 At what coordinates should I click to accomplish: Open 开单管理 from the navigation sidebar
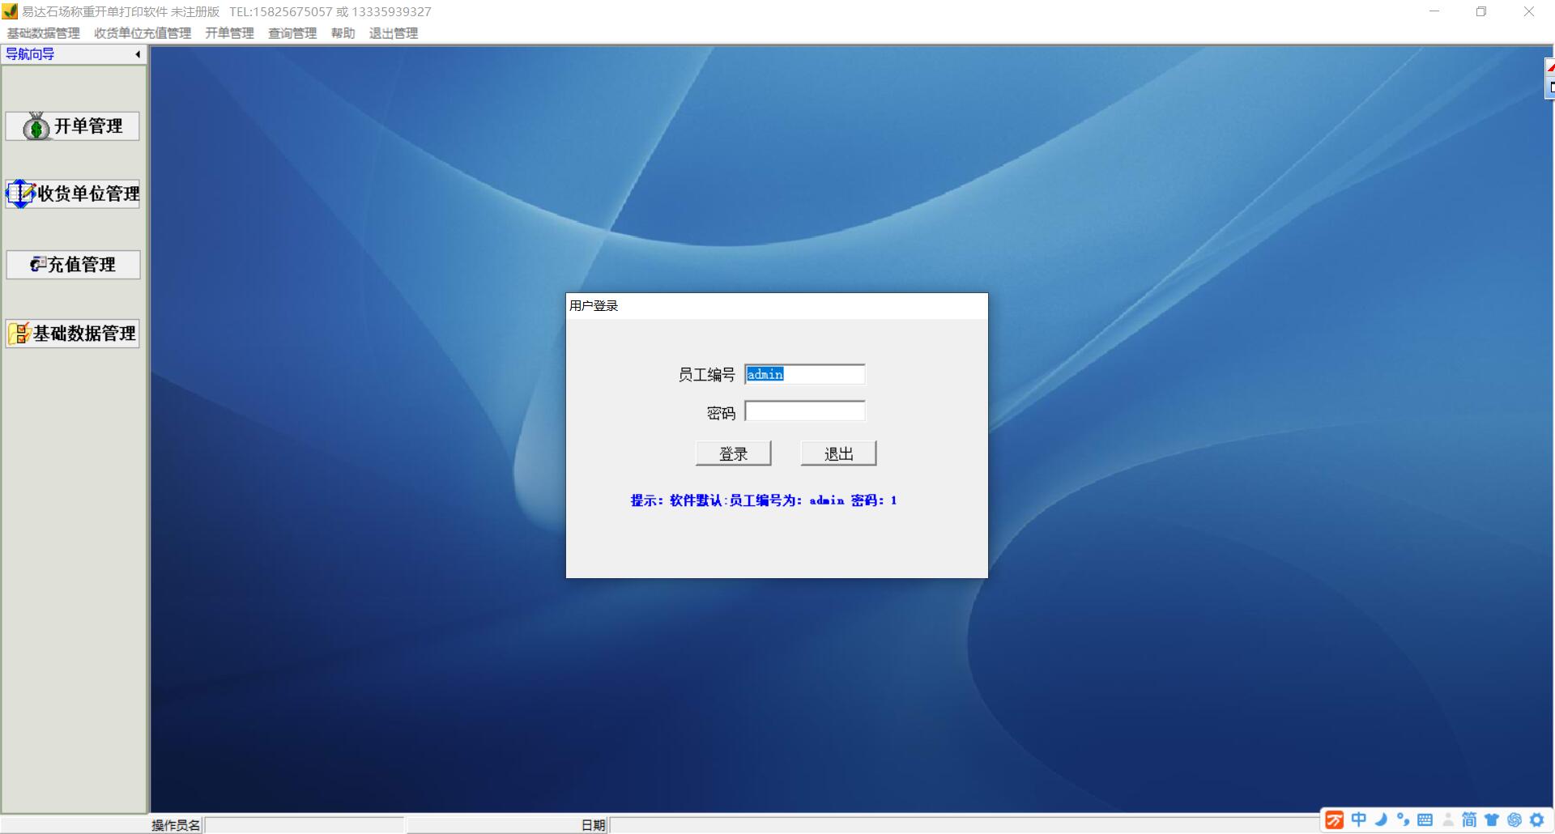coord(72,126)
